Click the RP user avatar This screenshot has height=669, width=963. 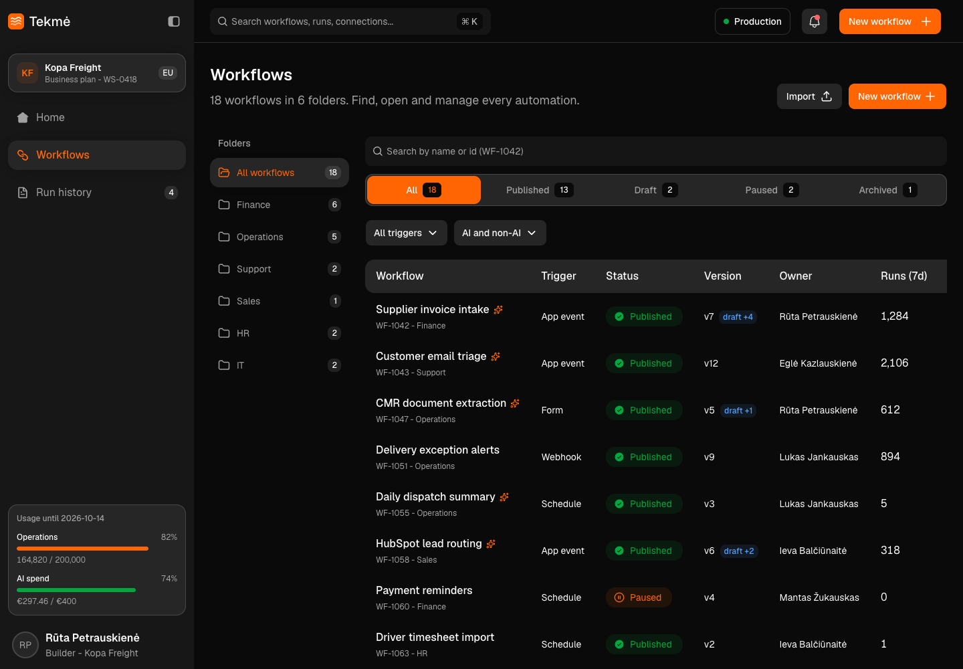point(25,645)
